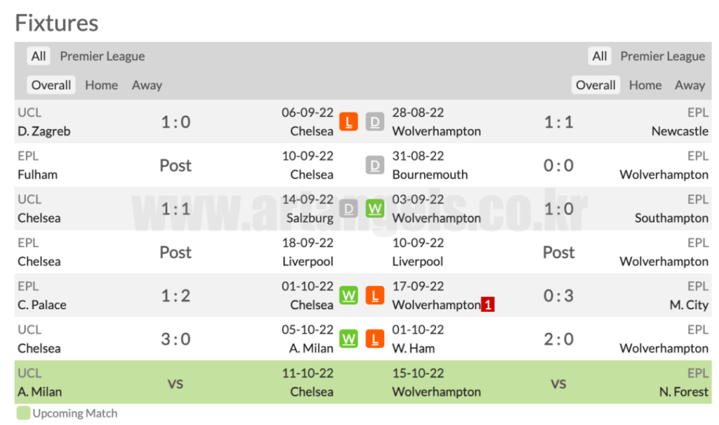
Task: Click the green W badge for C. Palace match
Action: pyautogui.click(x=348, y=296)
